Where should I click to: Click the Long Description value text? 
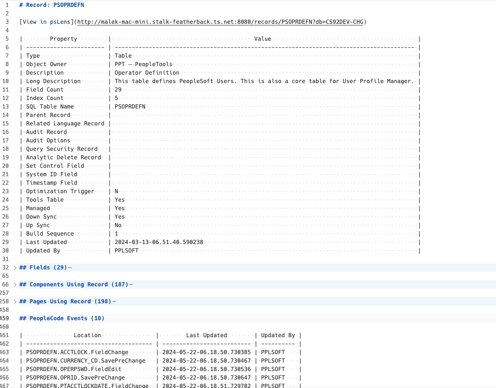tap(264, 81)
